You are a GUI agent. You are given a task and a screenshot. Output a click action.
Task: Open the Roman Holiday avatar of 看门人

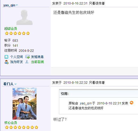point(24,104)
